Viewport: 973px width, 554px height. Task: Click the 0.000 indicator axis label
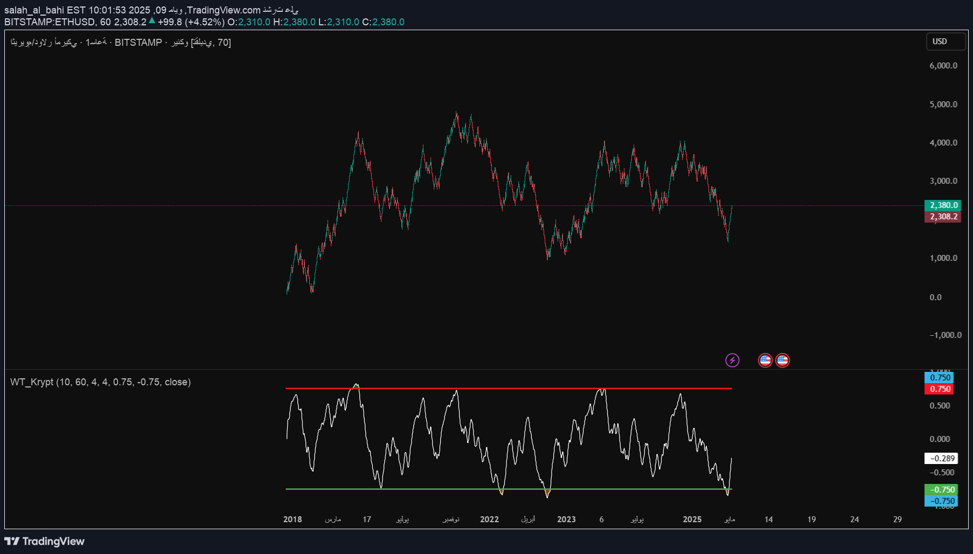[x=940, y=439]
